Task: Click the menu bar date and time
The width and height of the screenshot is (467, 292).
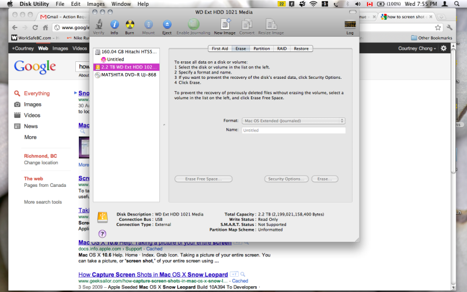Action: (x=421, y=4)
